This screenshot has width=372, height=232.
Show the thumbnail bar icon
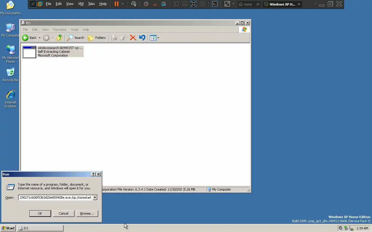click(x=185, y=4)
